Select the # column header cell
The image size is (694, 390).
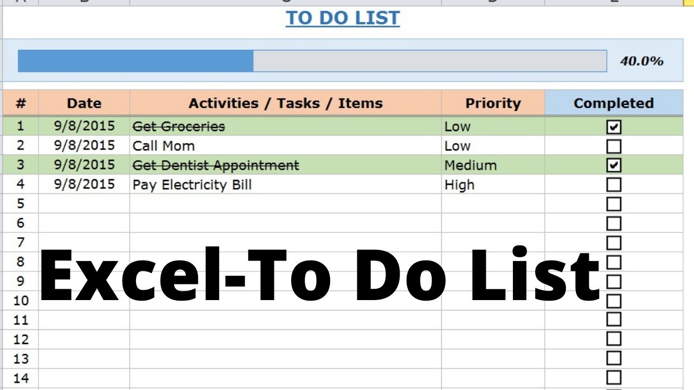(x=21, y=103)
